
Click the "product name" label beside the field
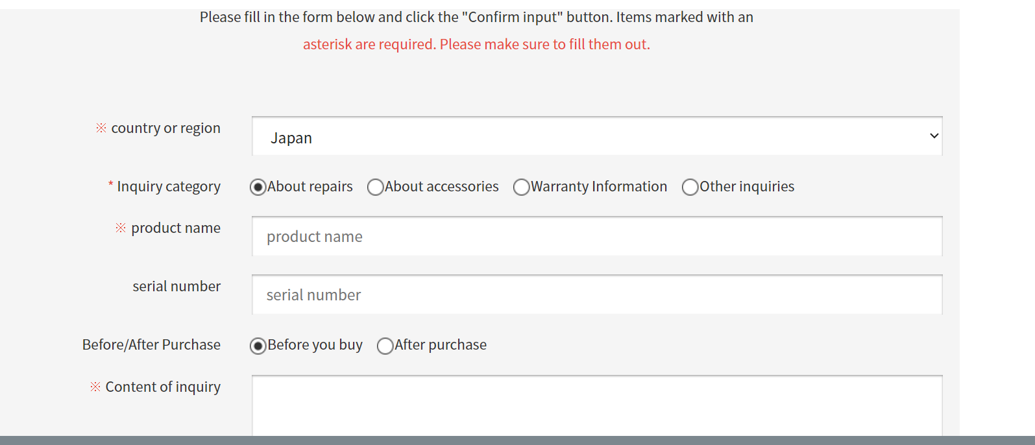175,228
